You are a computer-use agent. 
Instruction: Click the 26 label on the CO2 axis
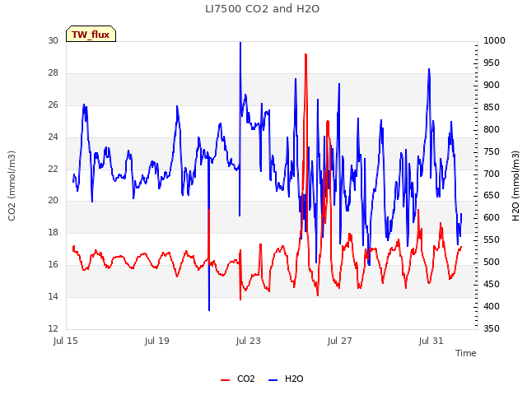53,105
